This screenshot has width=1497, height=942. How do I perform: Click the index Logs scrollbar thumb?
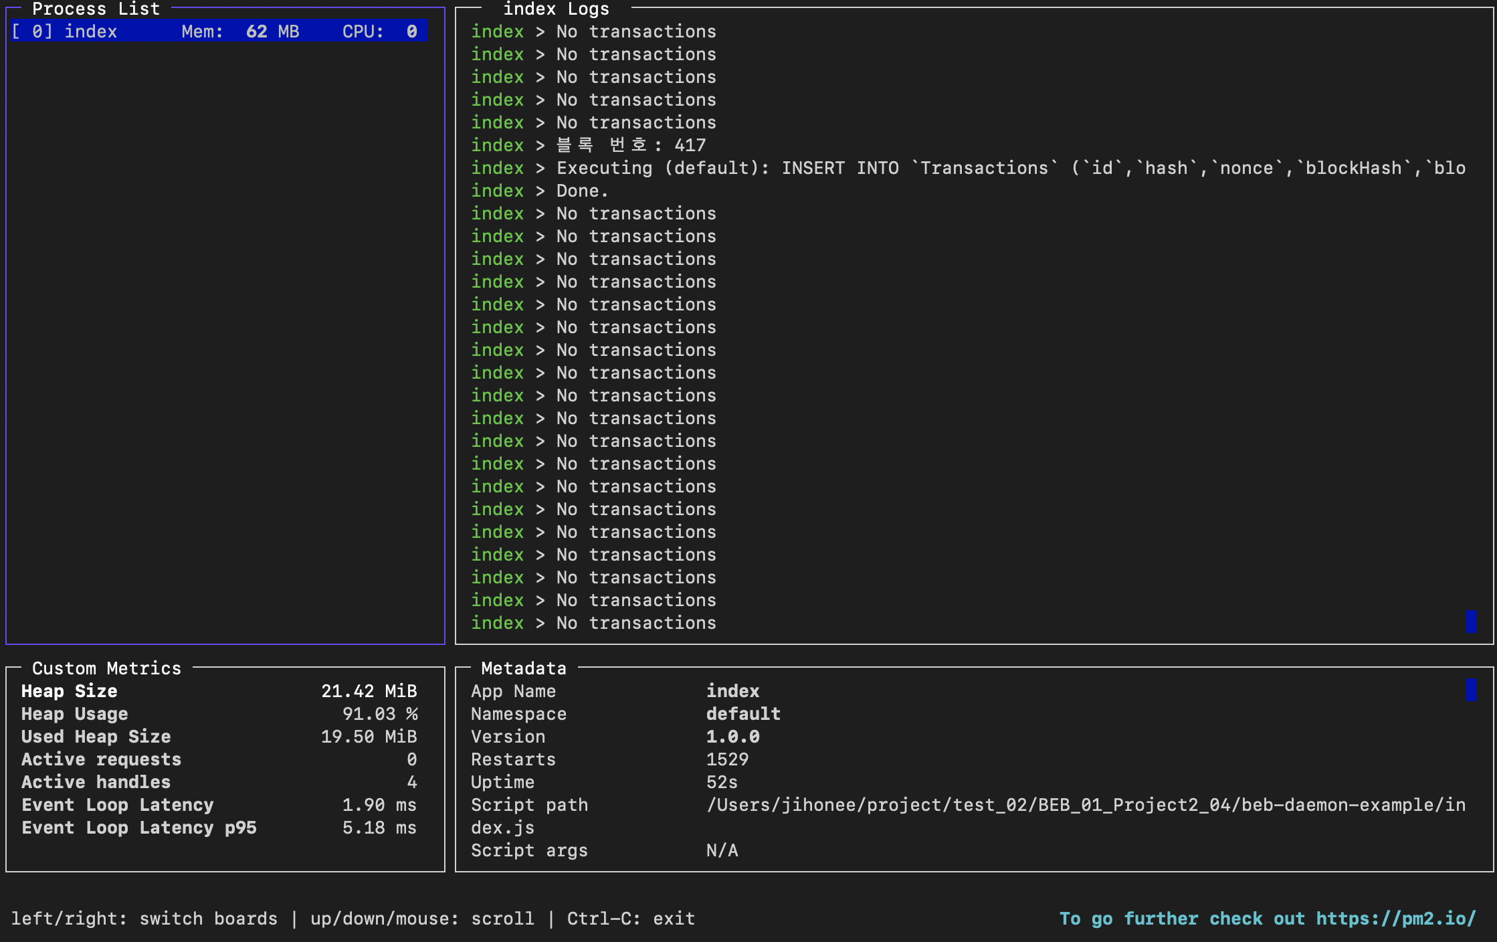pos(1471,622)
